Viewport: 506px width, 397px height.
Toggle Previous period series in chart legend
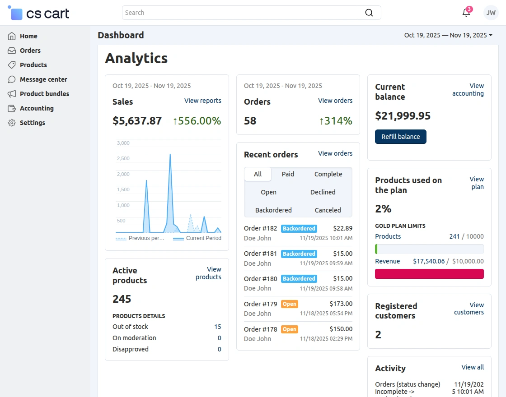pos(140,238)
